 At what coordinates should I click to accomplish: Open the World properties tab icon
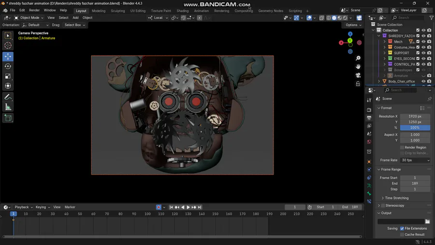point(369,142)
